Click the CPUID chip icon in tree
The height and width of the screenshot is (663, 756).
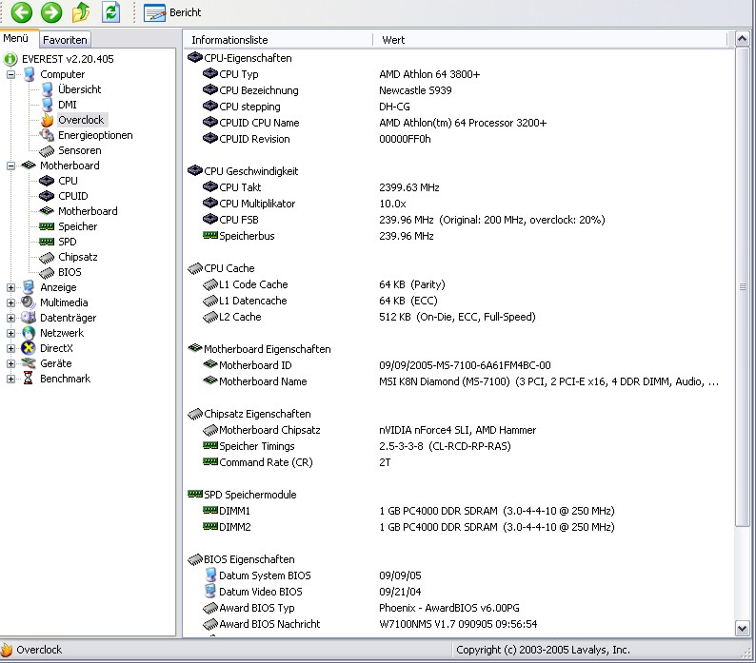[x=47, y=196]
